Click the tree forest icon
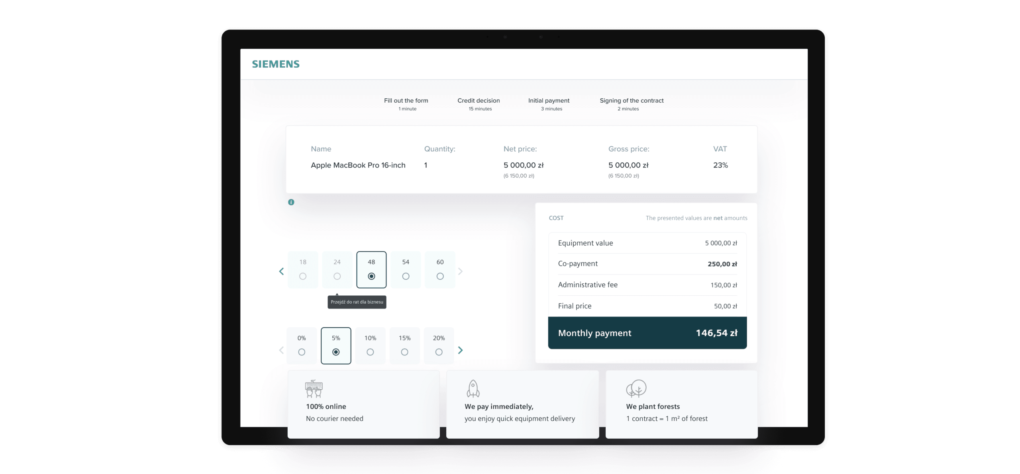1020x474 pixels. point(636,388)
